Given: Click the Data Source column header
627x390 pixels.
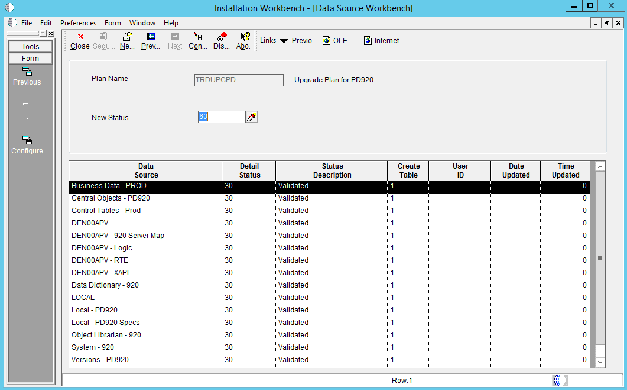Looking at the screenshot, I should point(146,170).
